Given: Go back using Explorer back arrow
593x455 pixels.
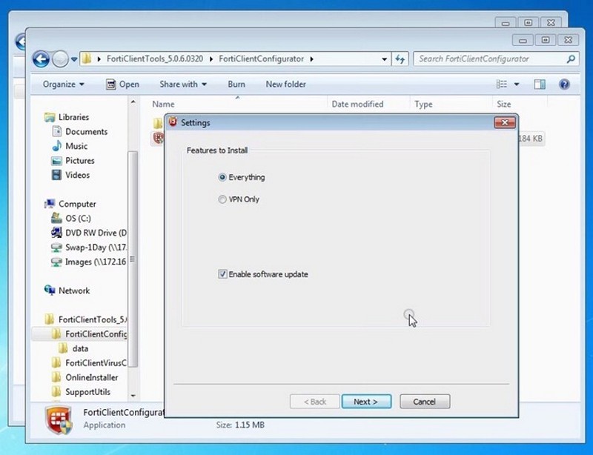Looking at the screenshot, I should 41,59.
